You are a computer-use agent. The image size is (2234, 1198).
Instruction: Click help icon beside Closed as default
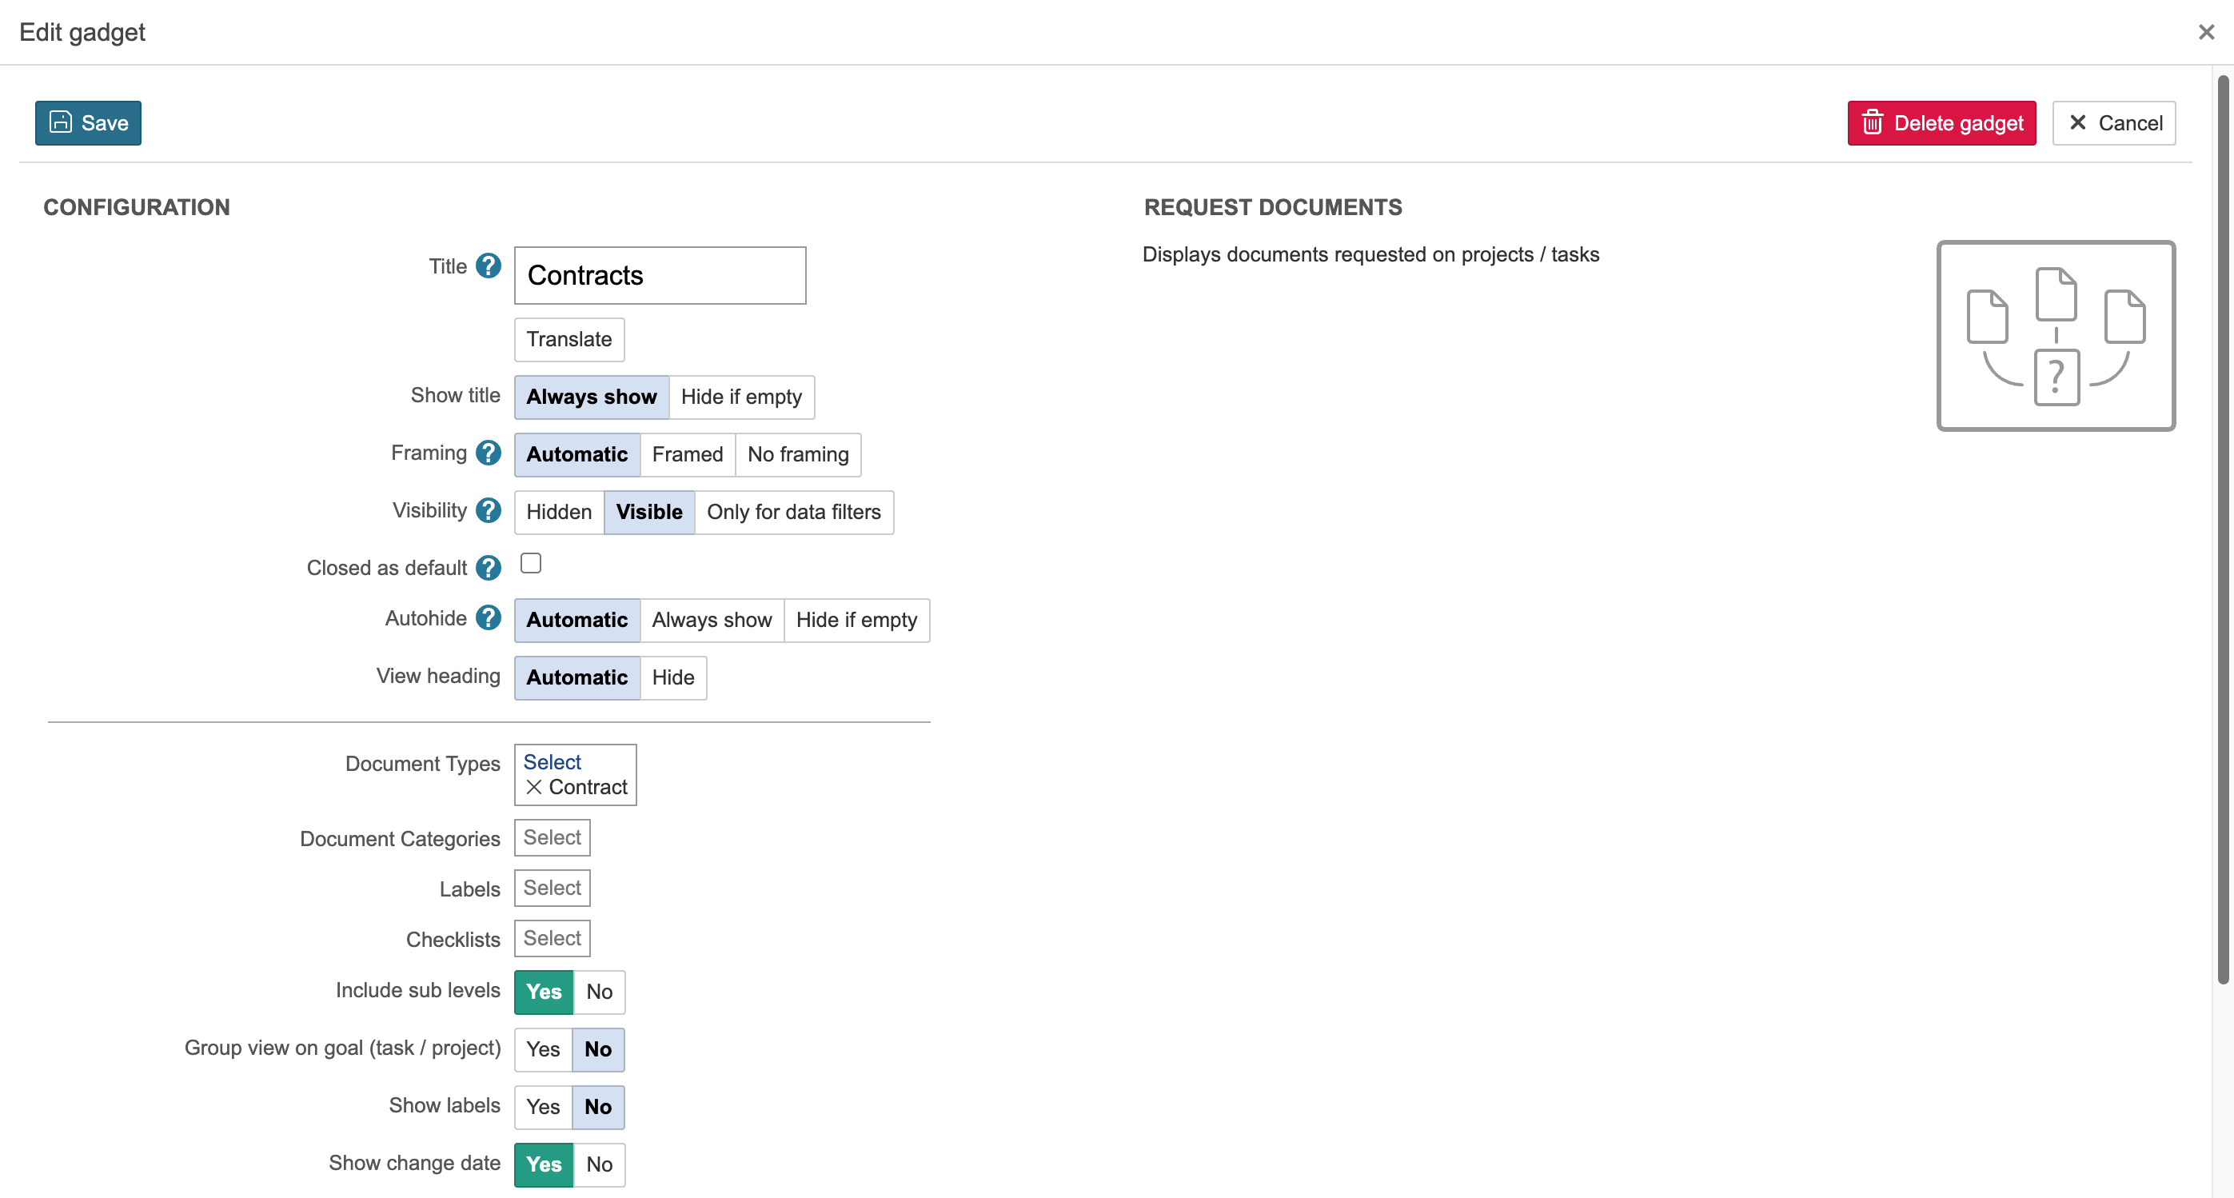489,568
